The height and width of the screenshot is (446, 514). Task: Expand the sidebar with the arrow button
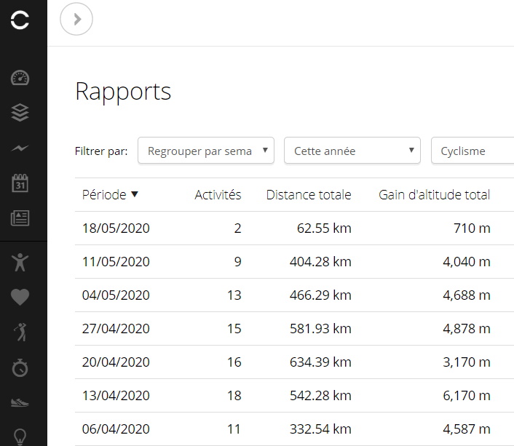[76, 20]
